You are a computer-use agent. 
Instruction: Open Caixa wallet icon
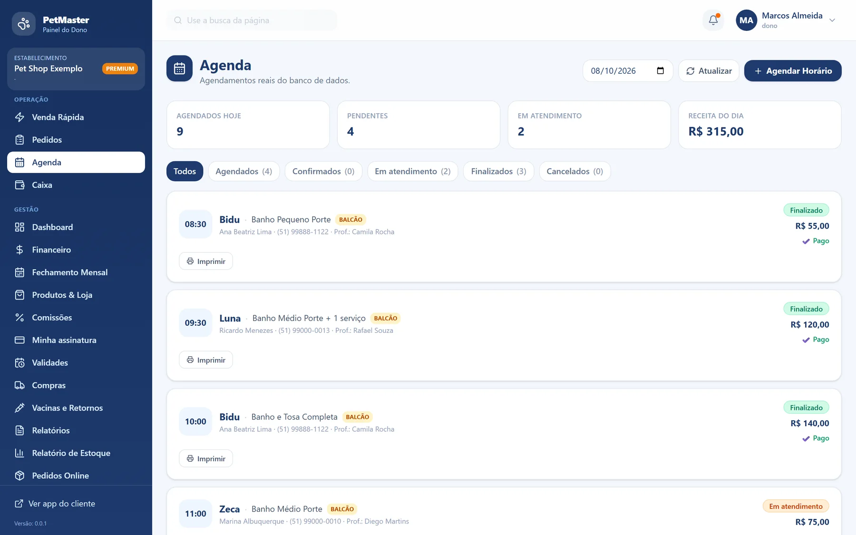19,185
